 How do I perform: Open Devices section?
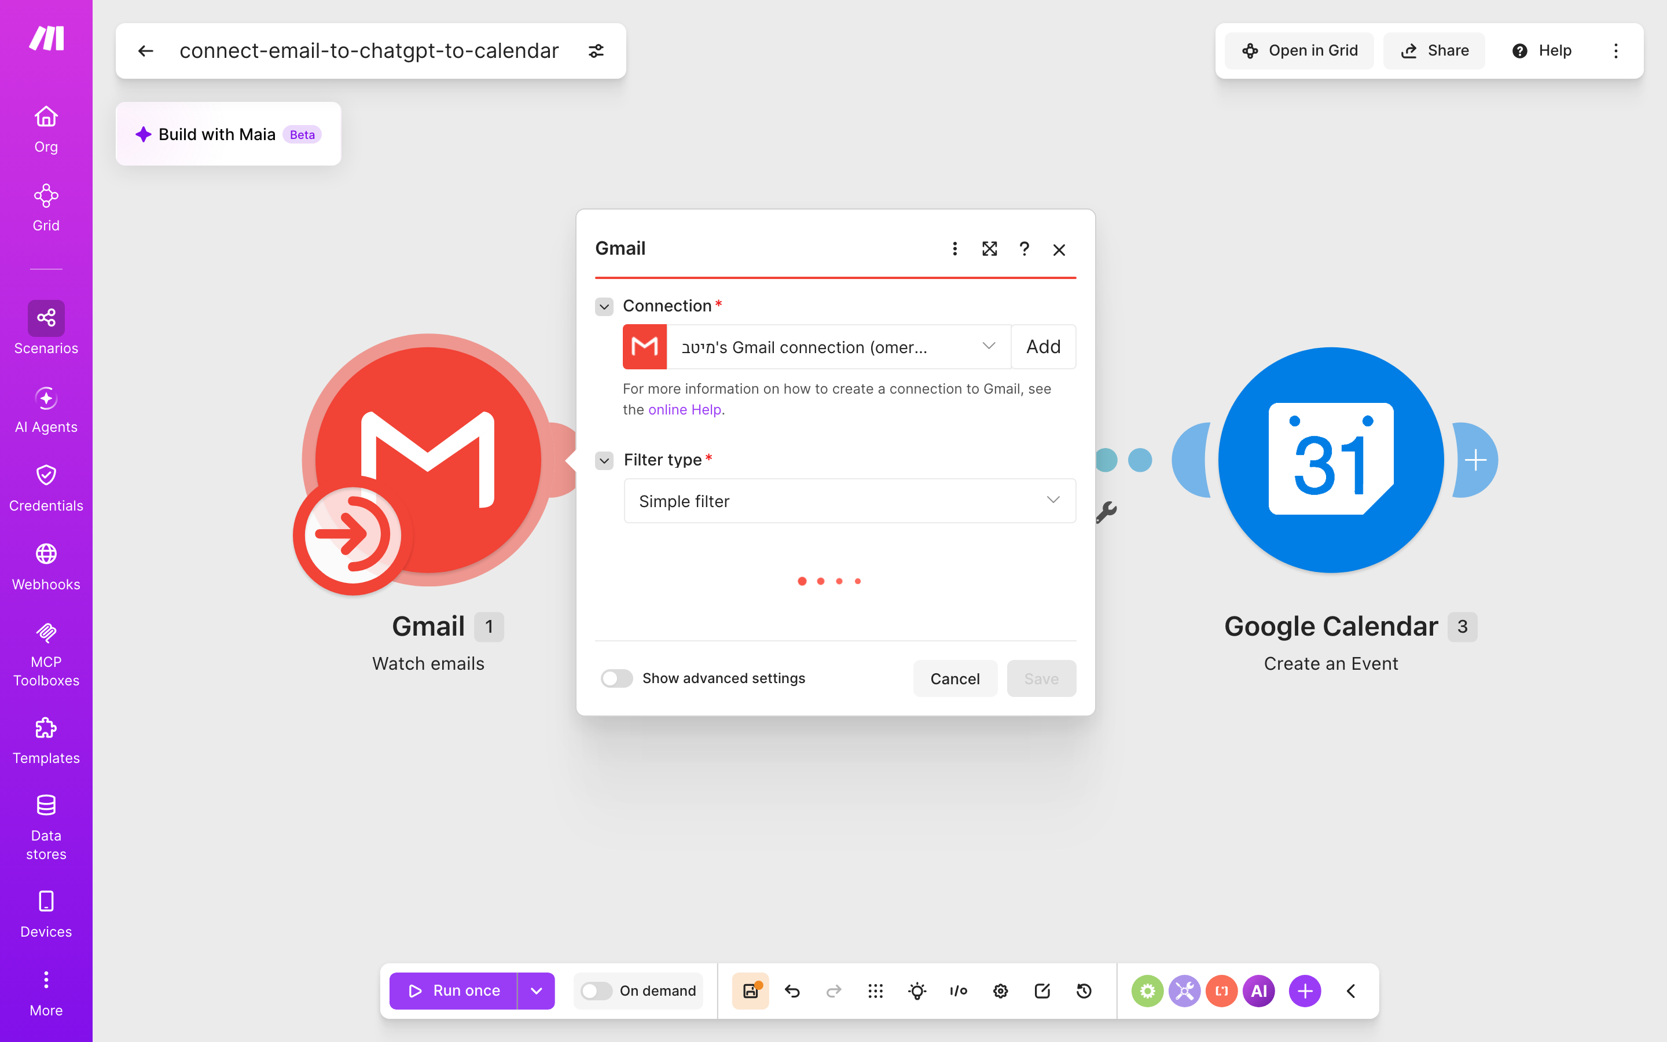point(46,915)
